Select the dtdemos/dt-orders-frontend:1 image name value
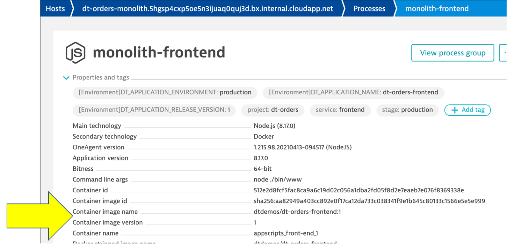Viewport: 507px width, 247px height. pos(297,212)
